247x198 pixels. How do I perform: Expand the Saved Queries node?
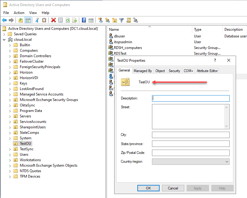pos(4,34)
